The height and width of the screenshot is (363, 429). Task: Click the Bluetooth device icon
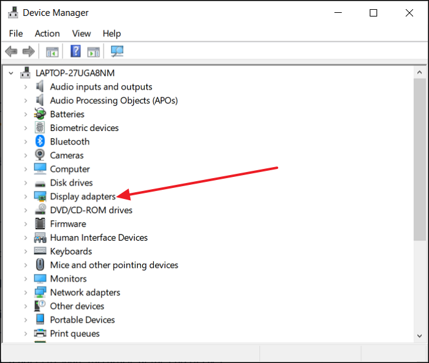[40, 141]
